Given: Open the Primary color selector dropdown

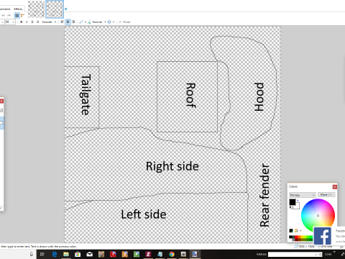Looking at the screenshot, I should pos(303,195).
